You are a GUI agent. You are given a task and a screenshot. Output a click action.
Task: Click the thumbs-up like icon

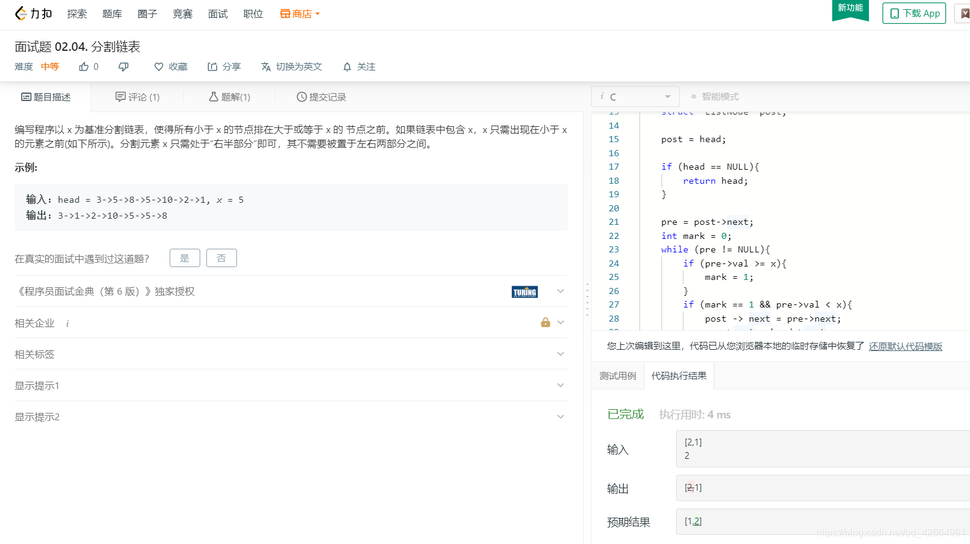point(84,67)
